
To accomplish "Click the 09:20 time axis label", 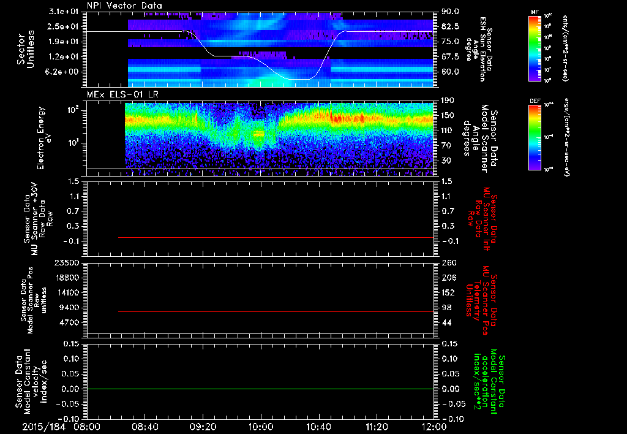I will click(203, 427).
